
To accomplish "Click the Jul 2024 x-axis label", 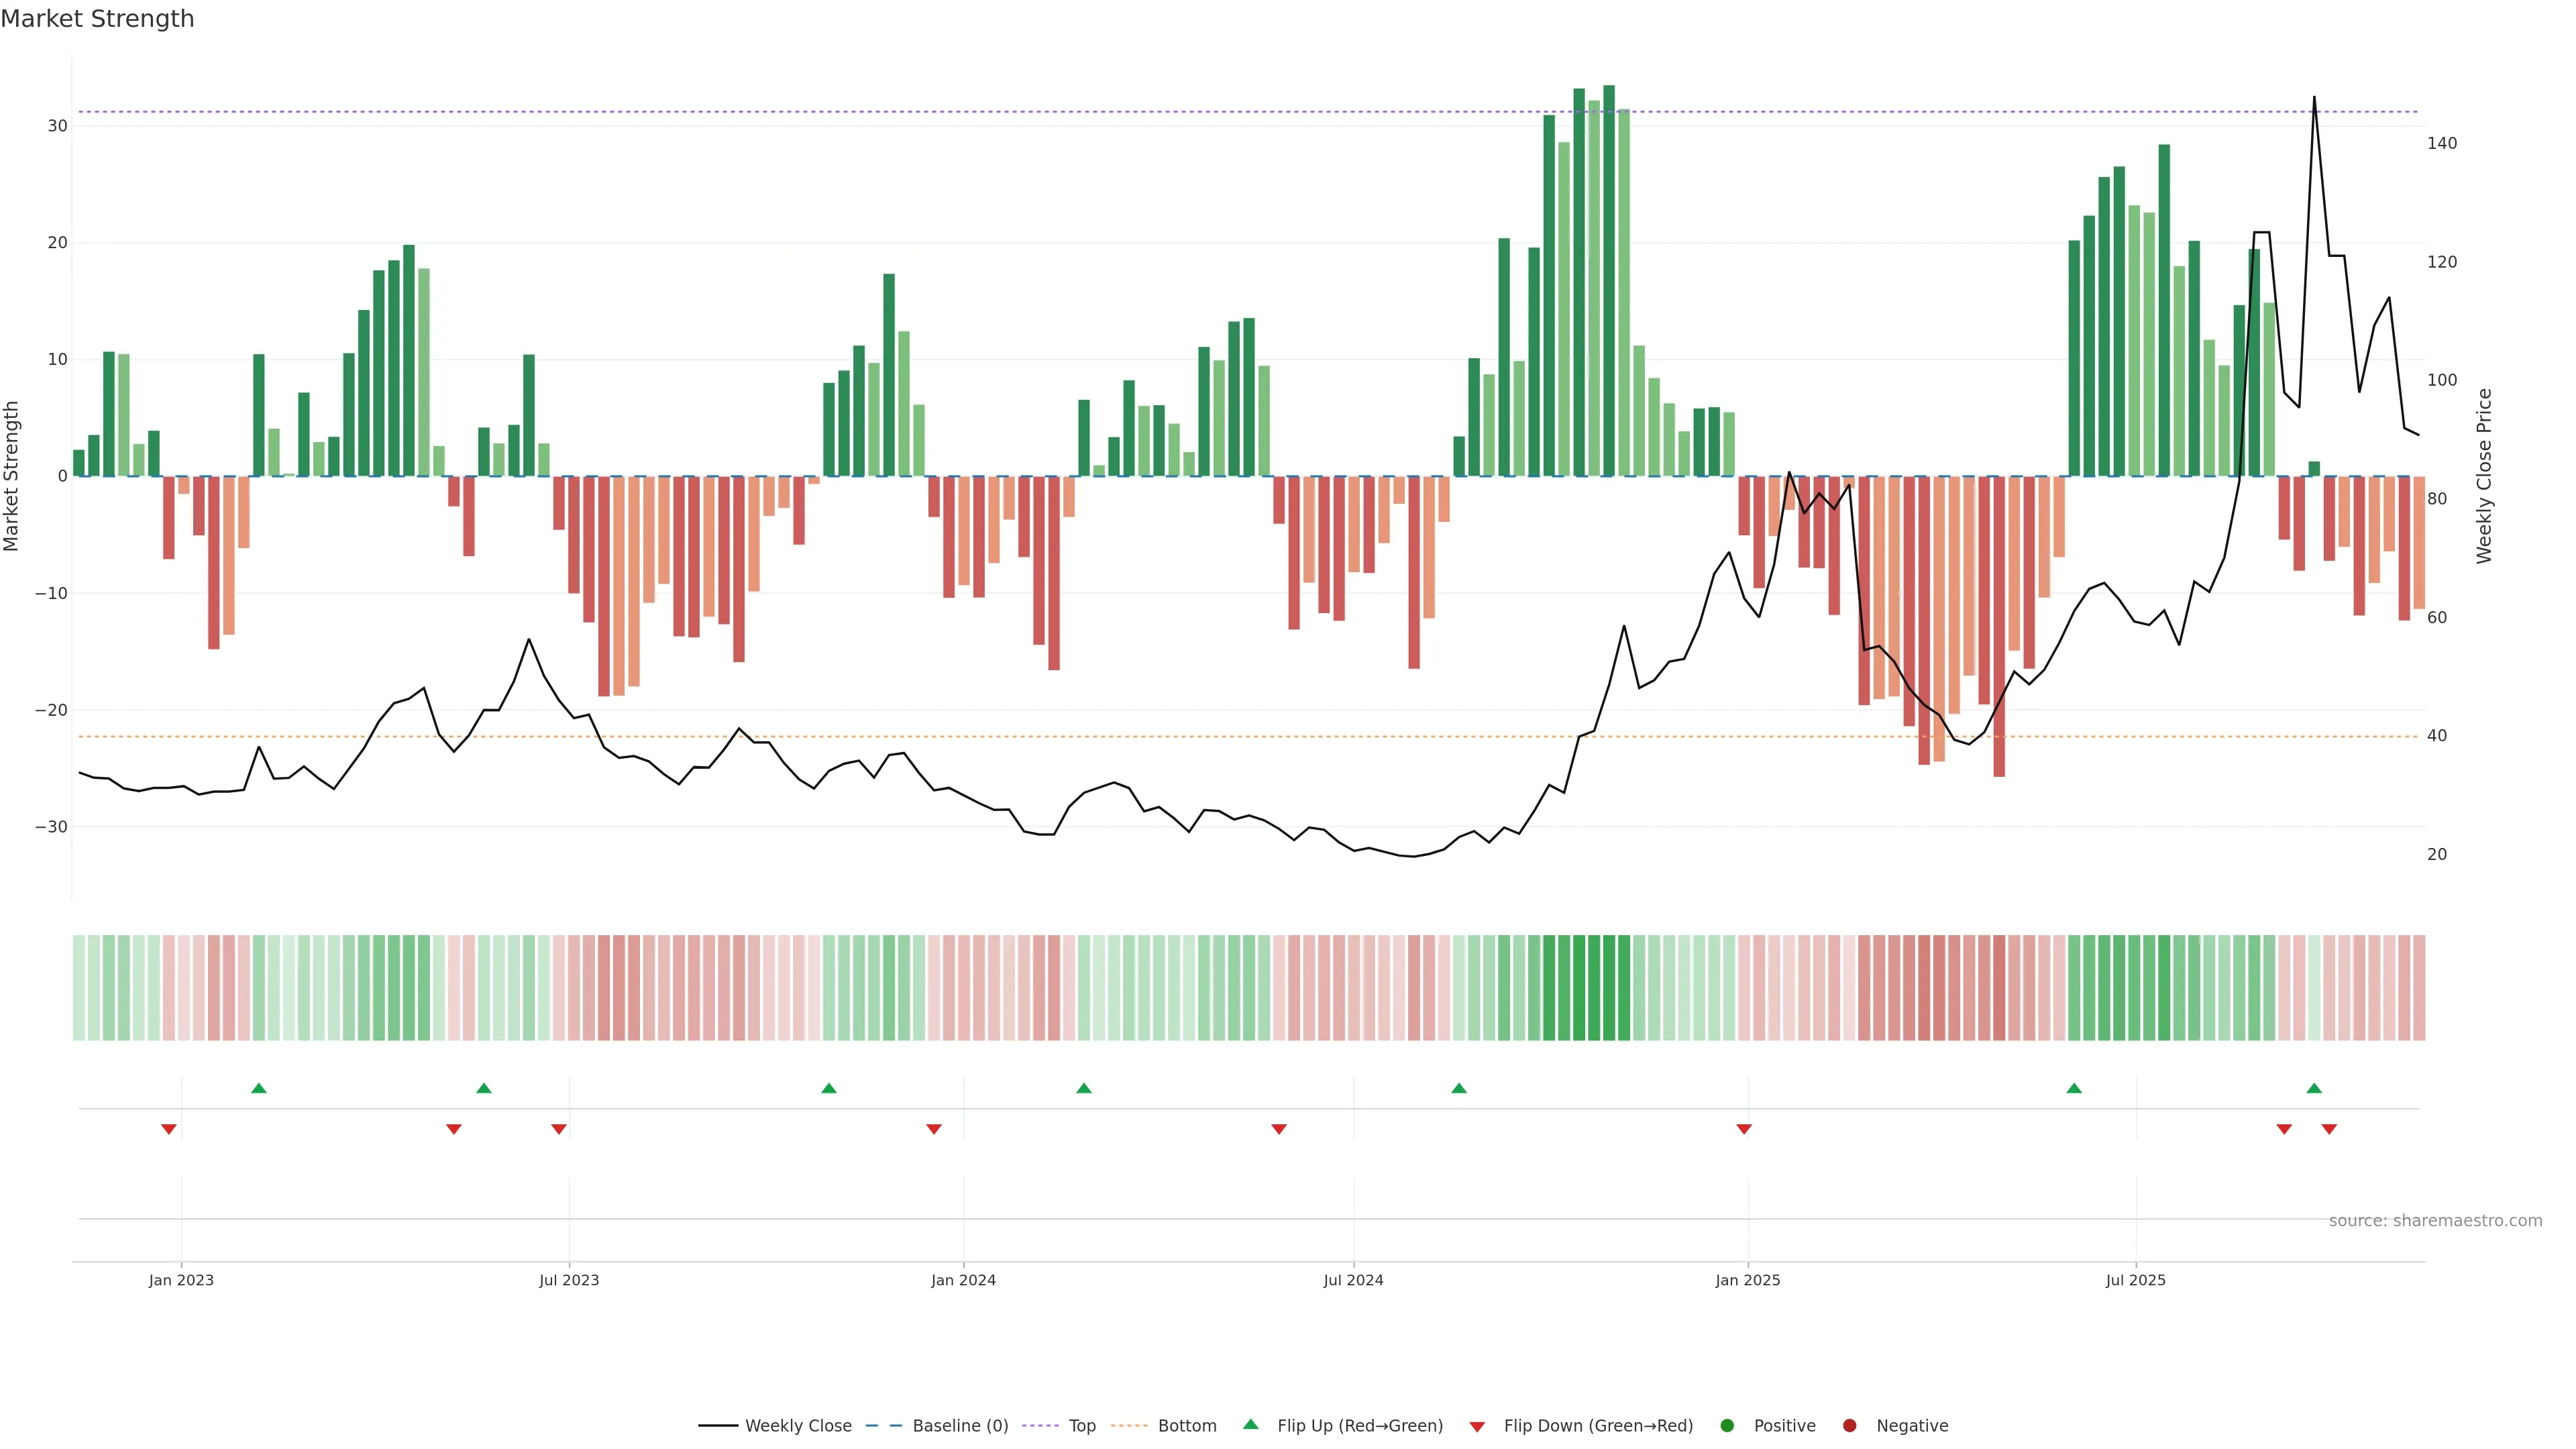I will [1353, 1280].
